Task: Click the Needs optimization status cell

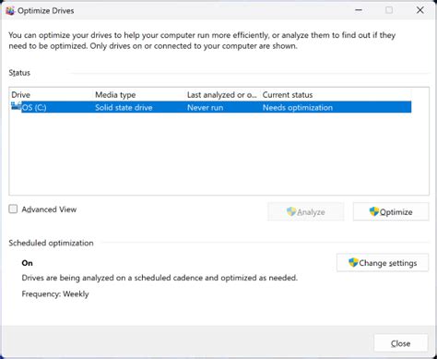Action: point(298,107)
